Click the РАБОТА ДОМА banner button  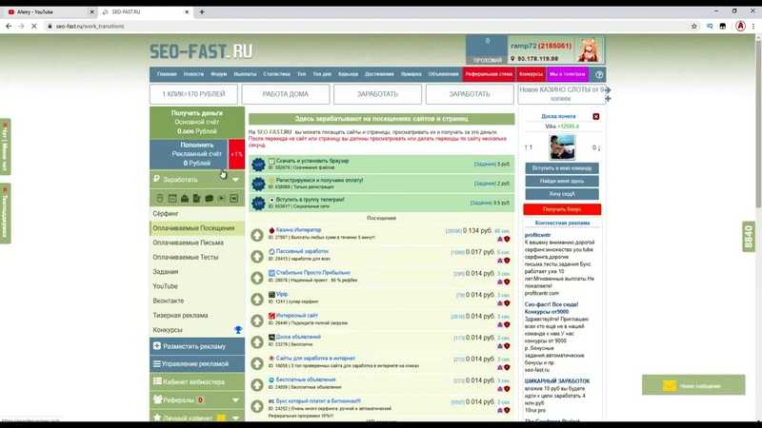[x=285, y=94]
